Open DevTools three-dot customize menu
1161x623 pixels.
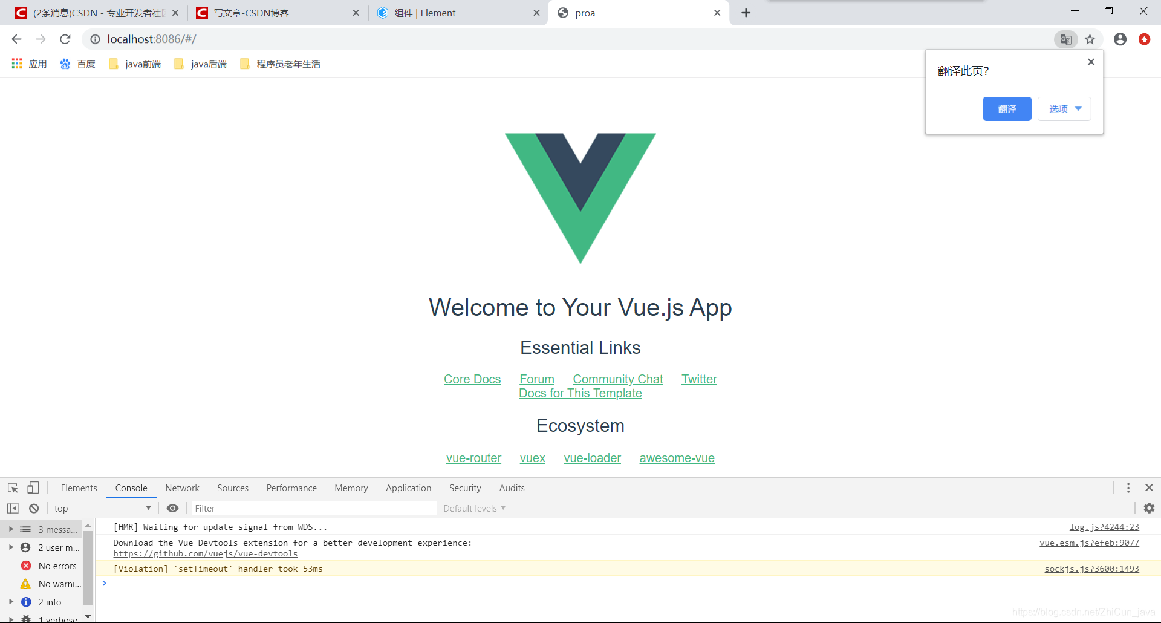click(1128, 488)
